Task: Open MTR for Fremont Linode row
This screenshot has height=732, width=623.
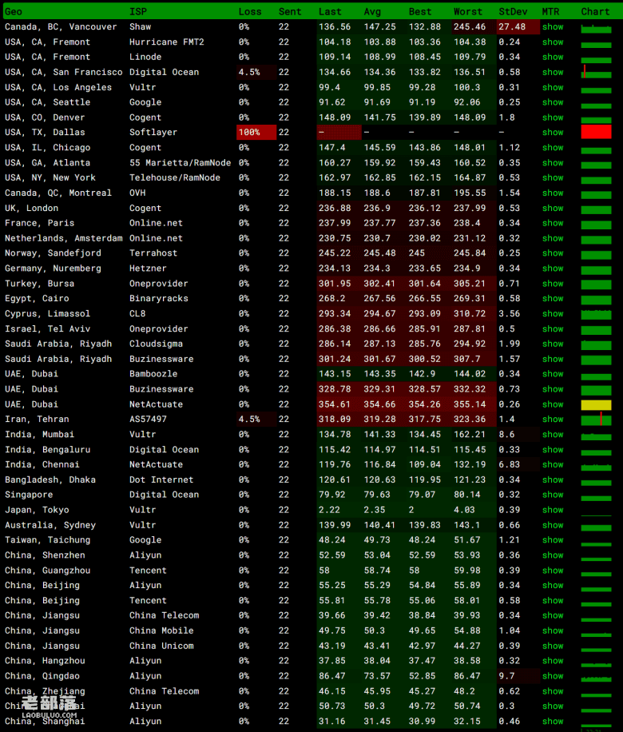Action: point(553,57)
